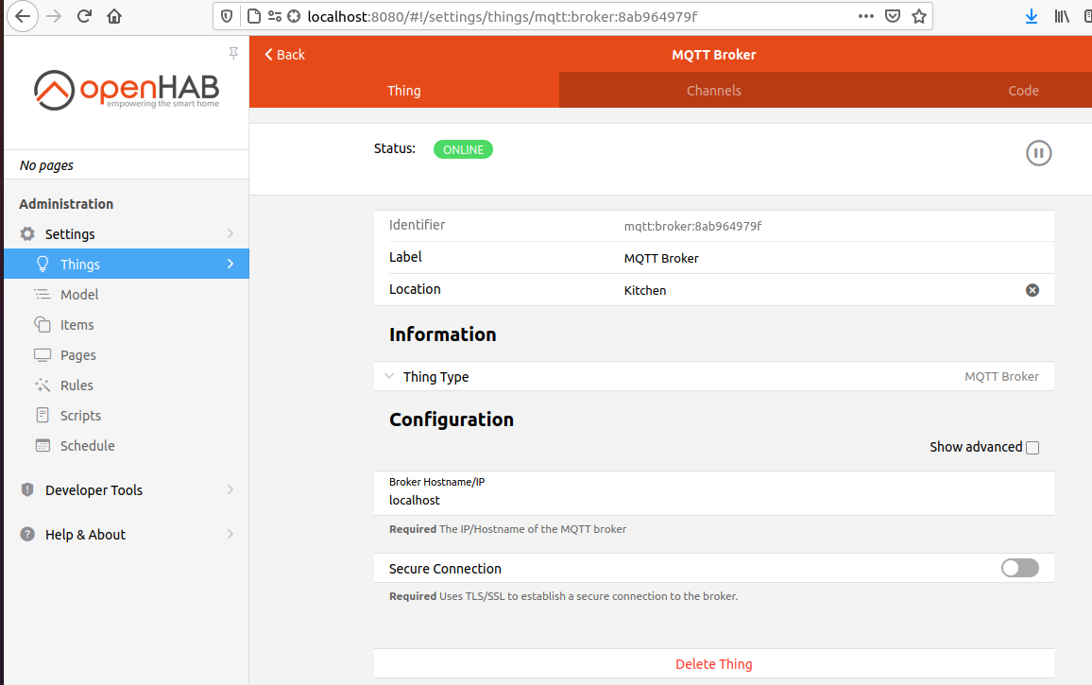Switch to the Channels tab

click(713, 91)
